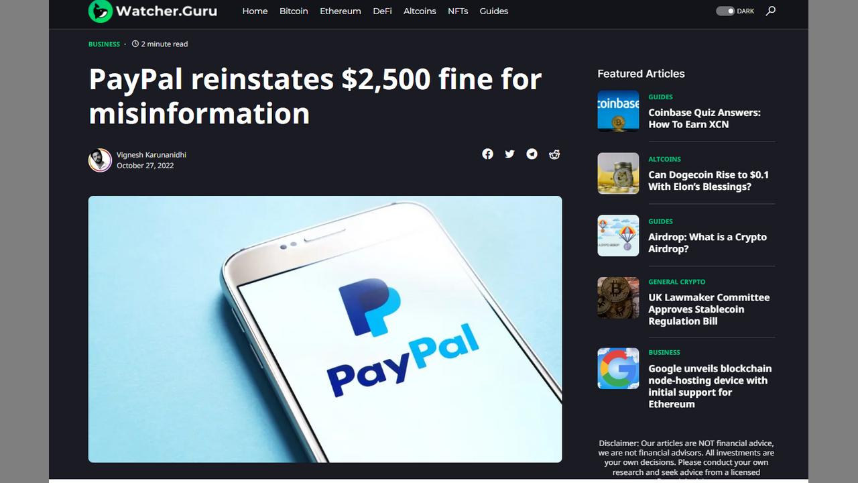Share article on Facebook icon
This screenshot has height=483, width=858.
pyautogui.click(x=487, y=154)
